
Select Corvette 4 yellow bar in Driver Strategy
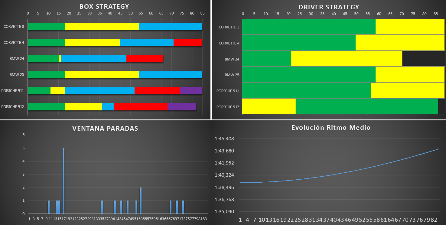pos(400,43)
